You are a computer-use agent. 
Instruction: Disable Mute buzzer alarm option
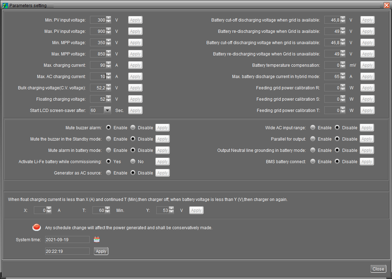click(133, 127)
